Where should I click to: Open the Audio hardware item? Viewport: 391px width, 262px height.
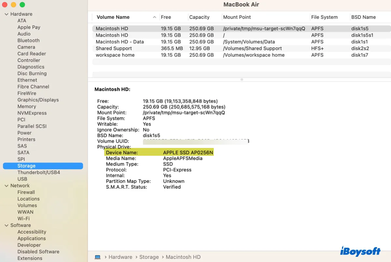tap(24, 34)
